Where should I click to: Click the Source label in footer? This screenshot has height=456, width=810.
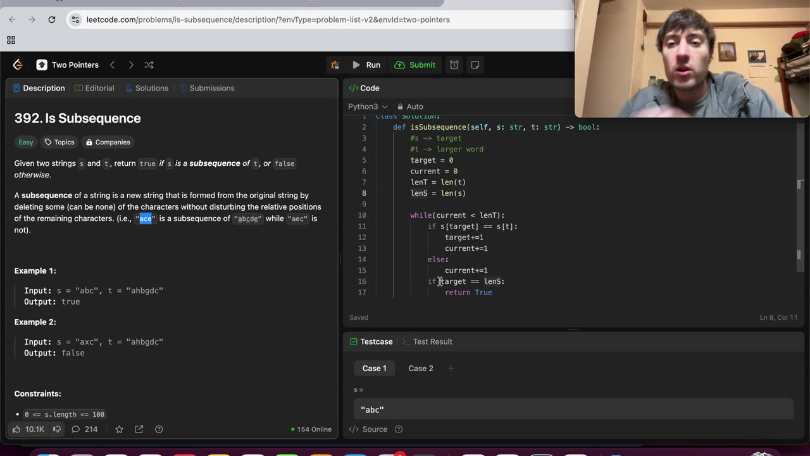[375, 429]
